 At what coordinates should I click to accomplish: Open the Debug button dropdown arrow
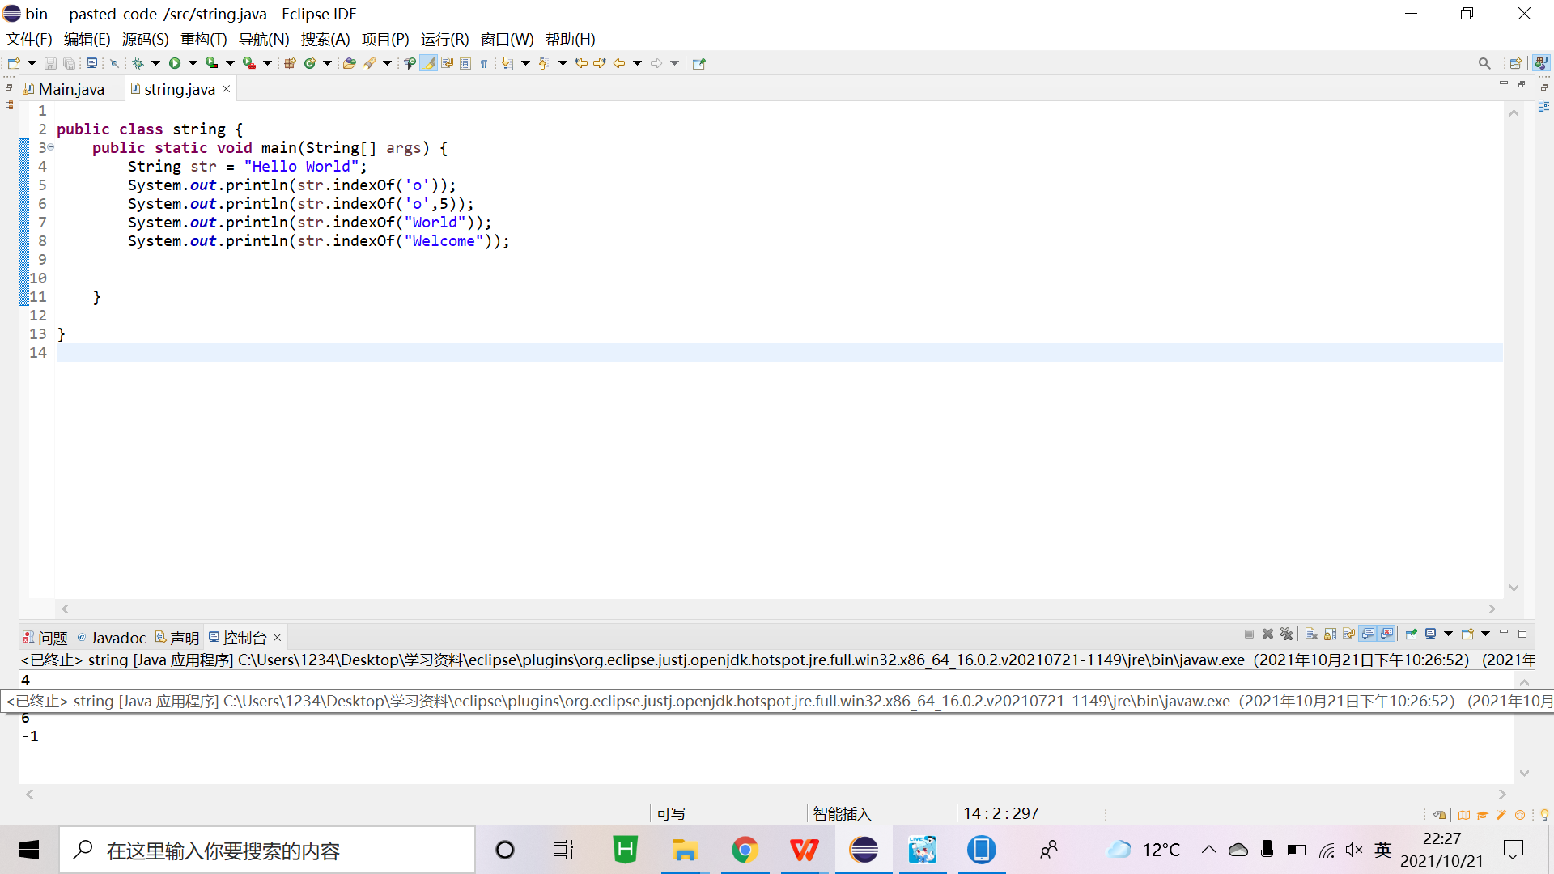point(155,63)
